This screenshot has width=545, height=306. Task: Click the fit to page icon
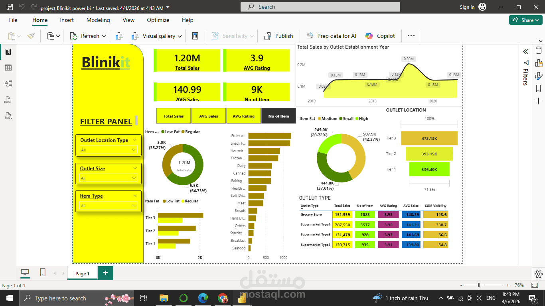[x=535, y=285]
